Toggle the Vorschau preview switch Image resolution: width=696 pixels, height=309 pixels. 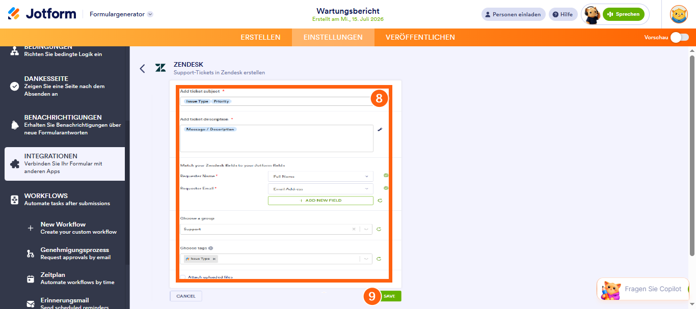pyautogui.click(x=680, y=37)
